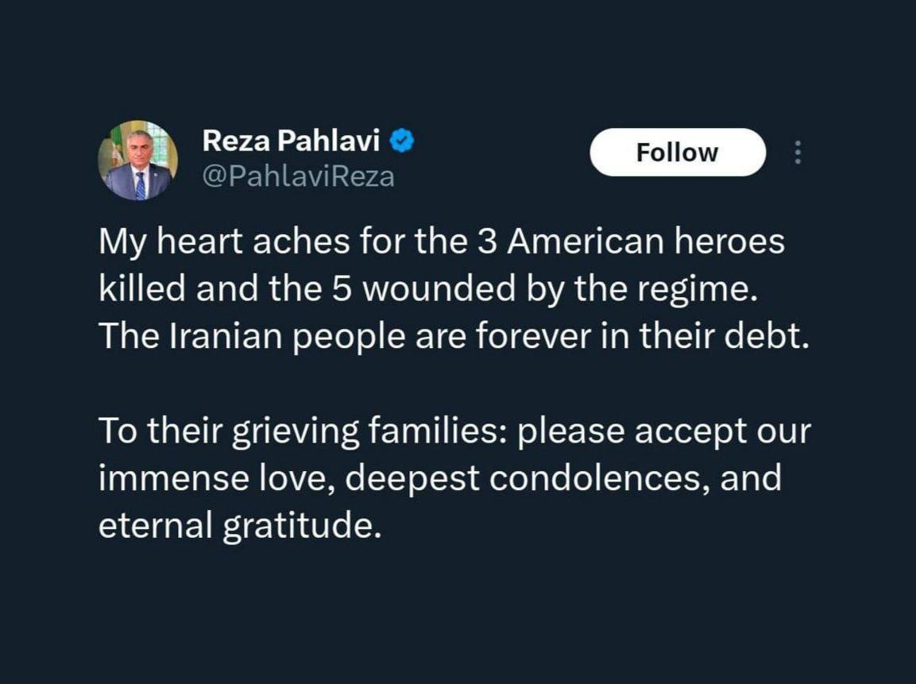Viewport: 916px width, 684px height.
Task: Click the sentence "The Iranian people are forever"
Action: tap(453, 337)
